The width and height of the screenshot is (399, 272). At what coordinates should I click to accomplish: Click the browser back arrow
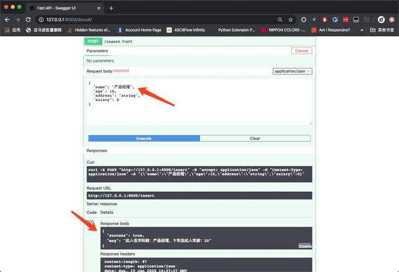(7, 19)
